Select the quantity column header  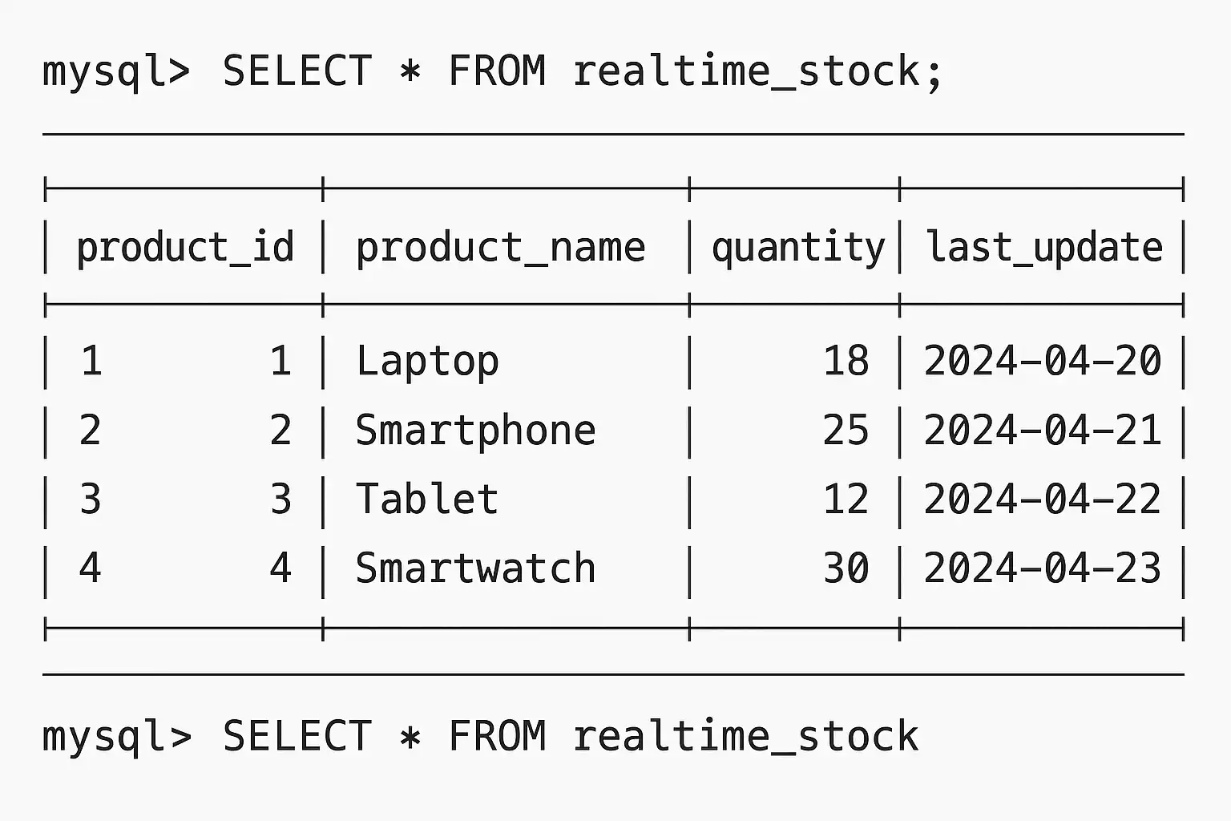coord(798,247)
